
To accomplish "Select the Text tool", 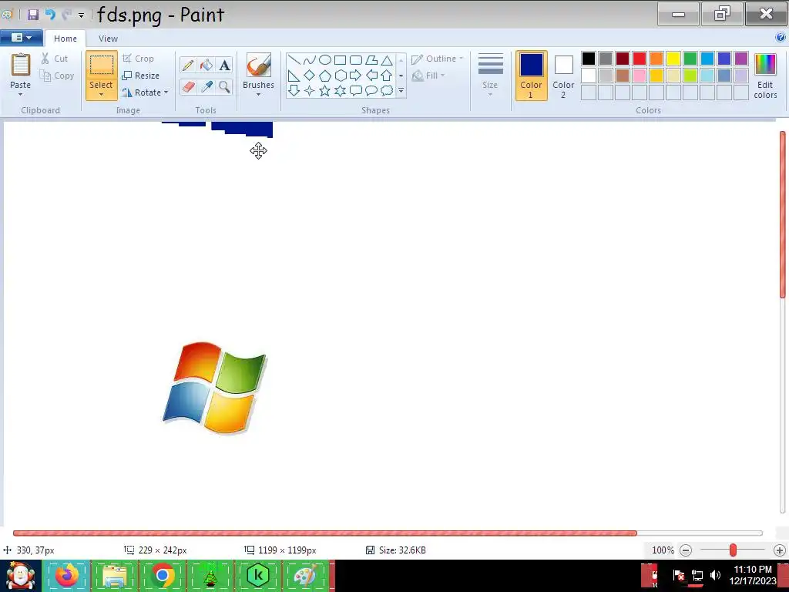I will click(224, 65).
